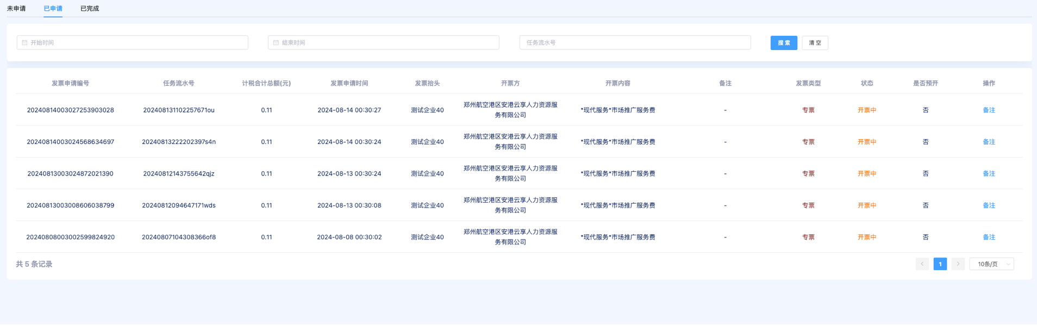Go to next page arrow in pagination
This screenshot has width=1037, height=326.
(x=958, y=264)
